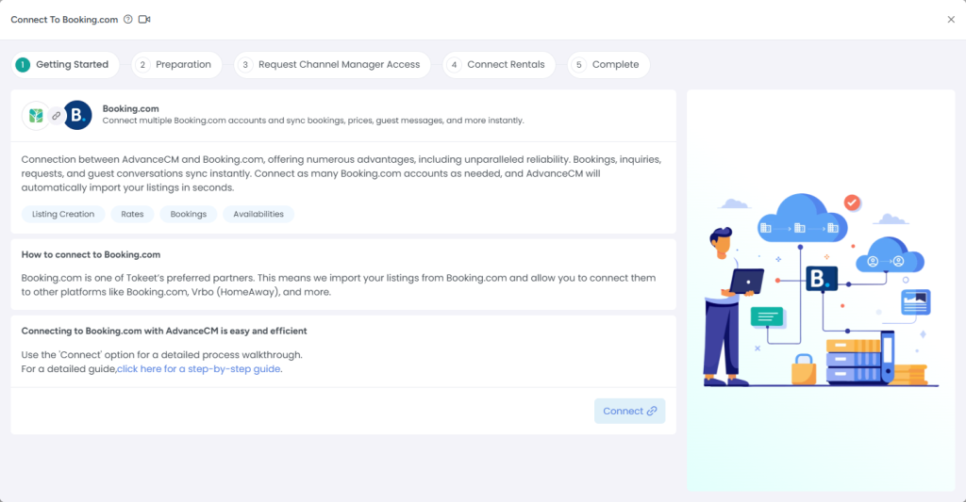Click the 'How to connect to Booking.com' heading
Screen dimensions: 966x502
[x=92, y=254]
